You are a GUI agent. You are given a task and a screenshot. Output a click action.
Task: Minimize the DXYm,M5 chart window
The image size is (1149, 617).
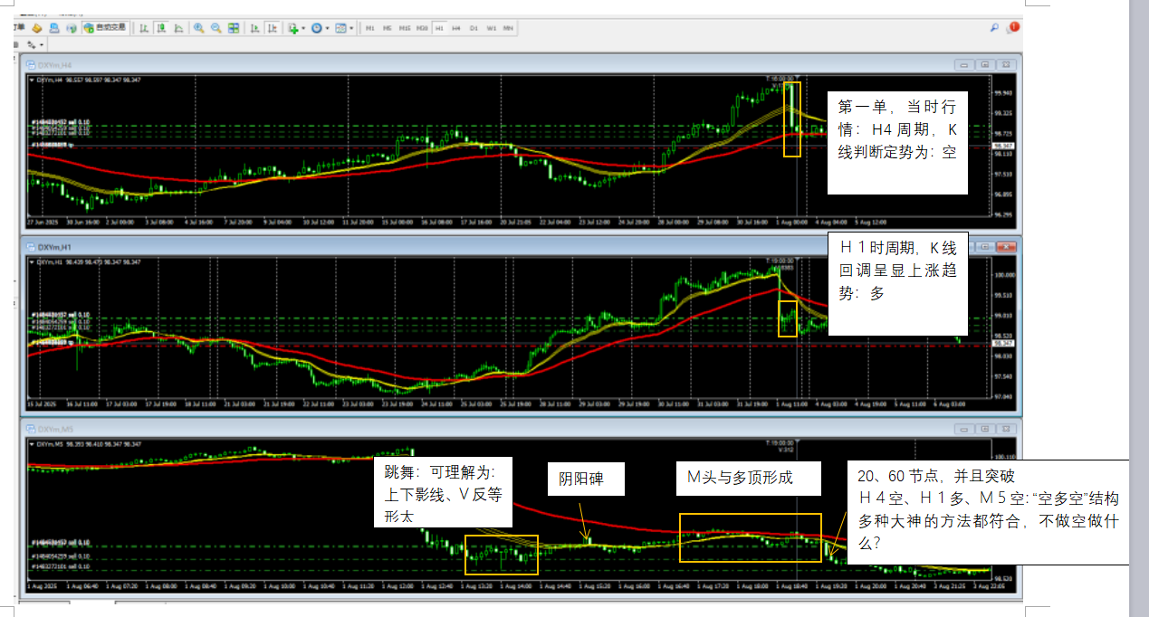[x=964, y=428]
